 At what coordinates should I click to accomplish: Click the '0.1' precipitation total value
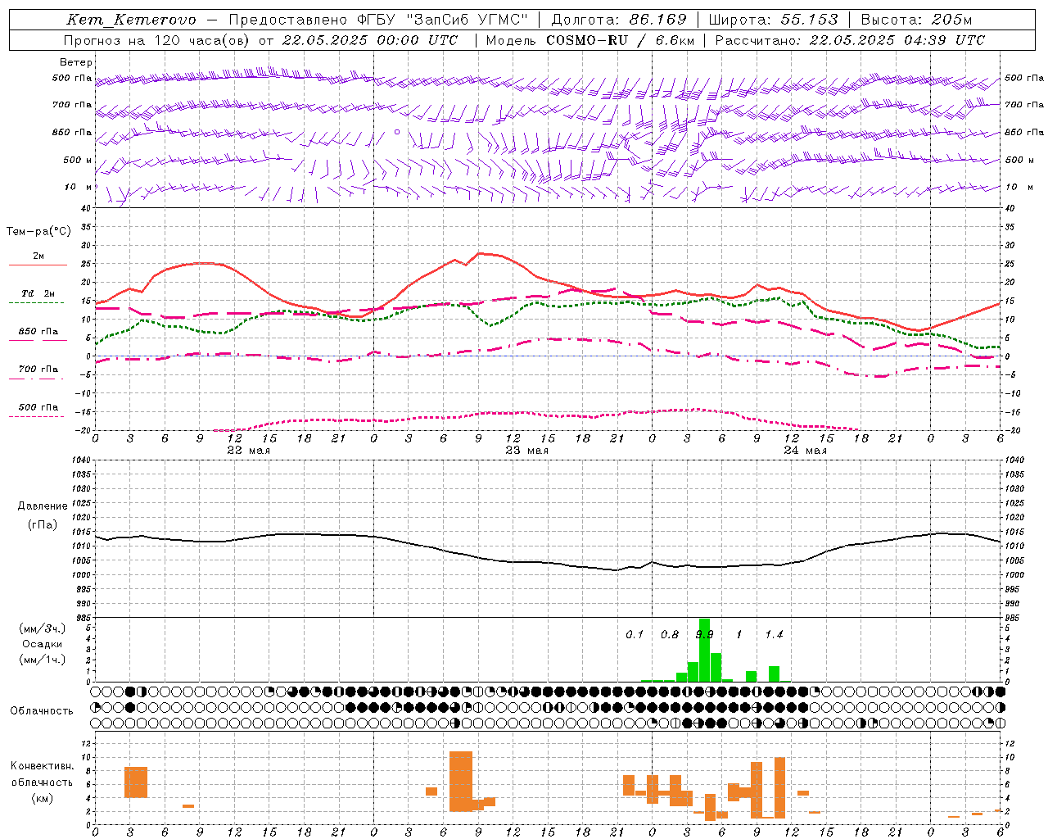(x=635, y=634)
